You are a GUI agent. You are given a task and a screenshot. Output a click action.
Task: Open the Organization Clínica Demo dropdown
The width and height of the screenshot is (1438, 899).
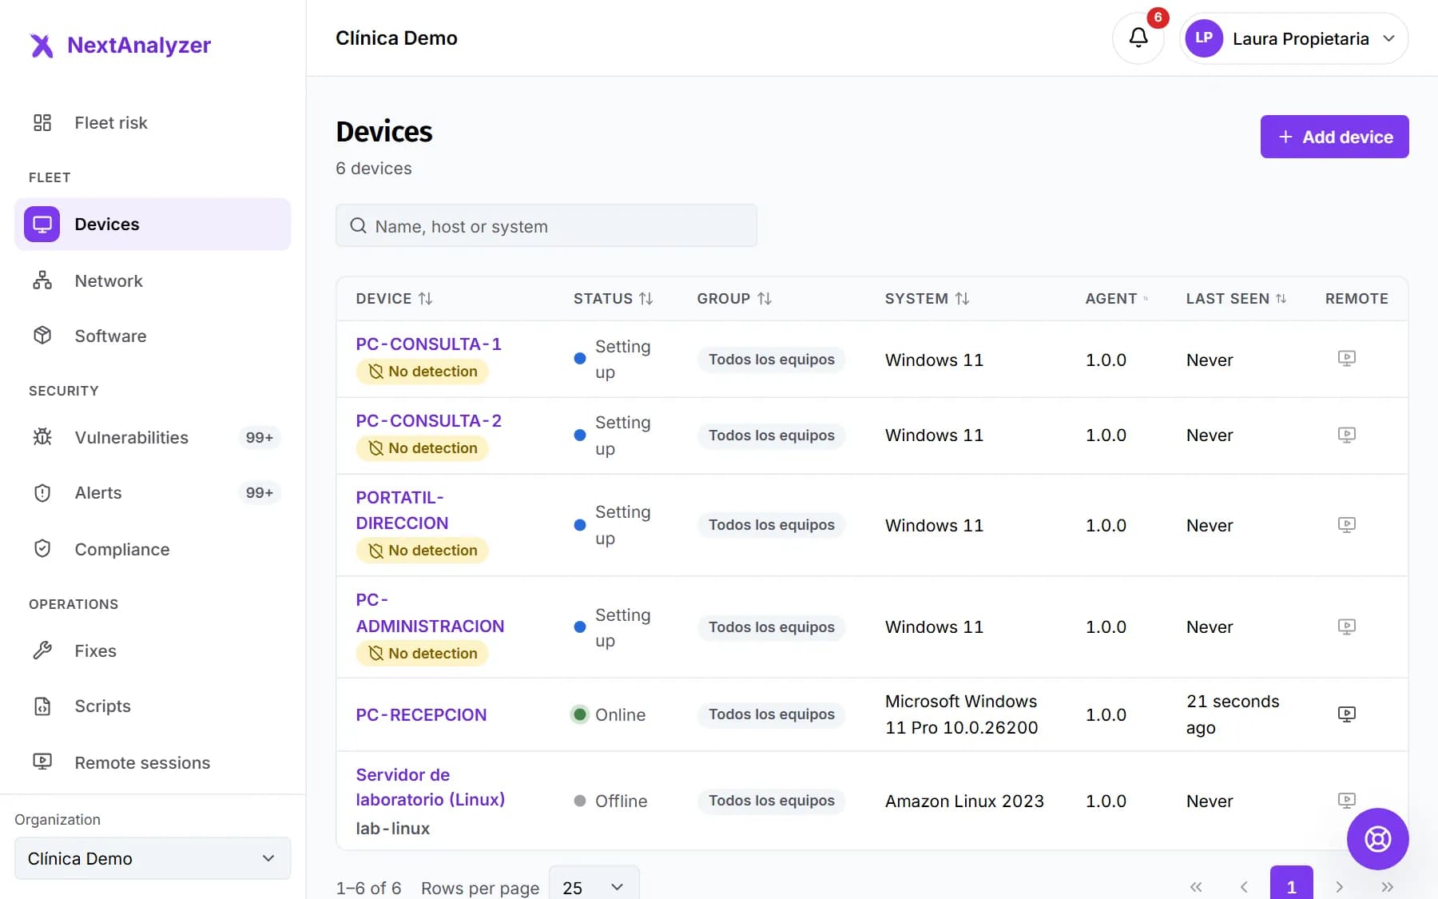click(x=153, y=858)
